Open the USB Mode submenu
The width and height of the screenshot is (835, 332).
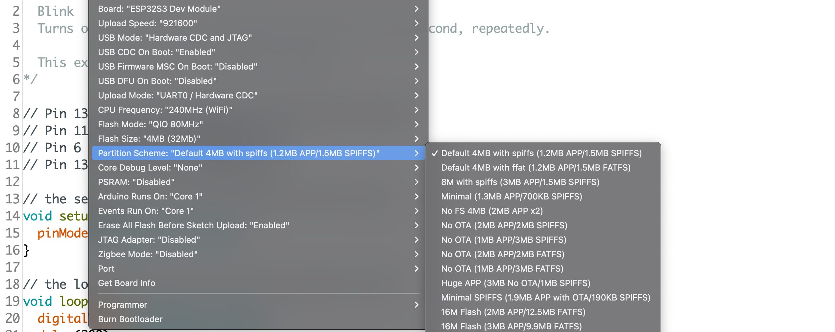pyautogui.click(x=175, y=38)
